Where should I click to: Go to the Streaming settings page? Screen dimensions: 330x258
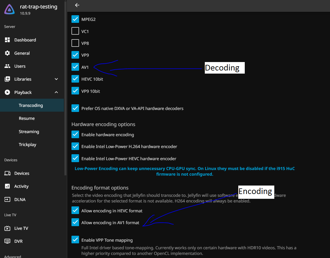point(29,132)
